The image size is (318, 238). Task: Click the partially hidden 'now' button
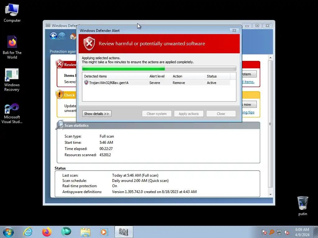(249, 104)
